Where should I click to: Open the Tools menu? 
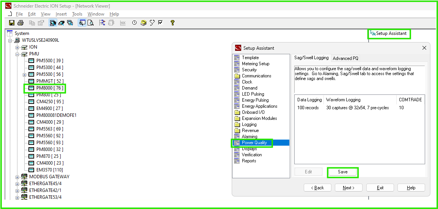(77, 14)
